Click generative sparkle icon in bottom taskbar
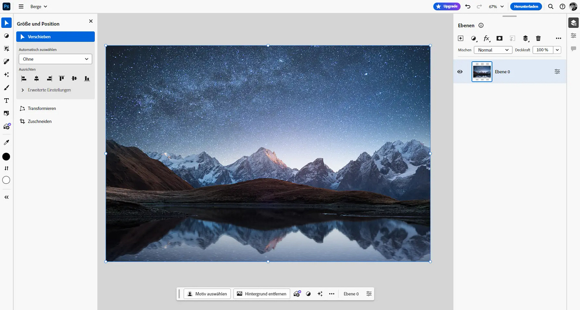The image size is (580, 310). [320, 294]
